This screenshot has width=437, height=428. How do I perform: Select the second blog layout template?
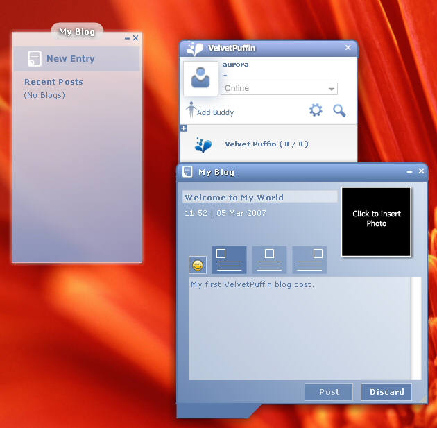[x=269, y=260]
